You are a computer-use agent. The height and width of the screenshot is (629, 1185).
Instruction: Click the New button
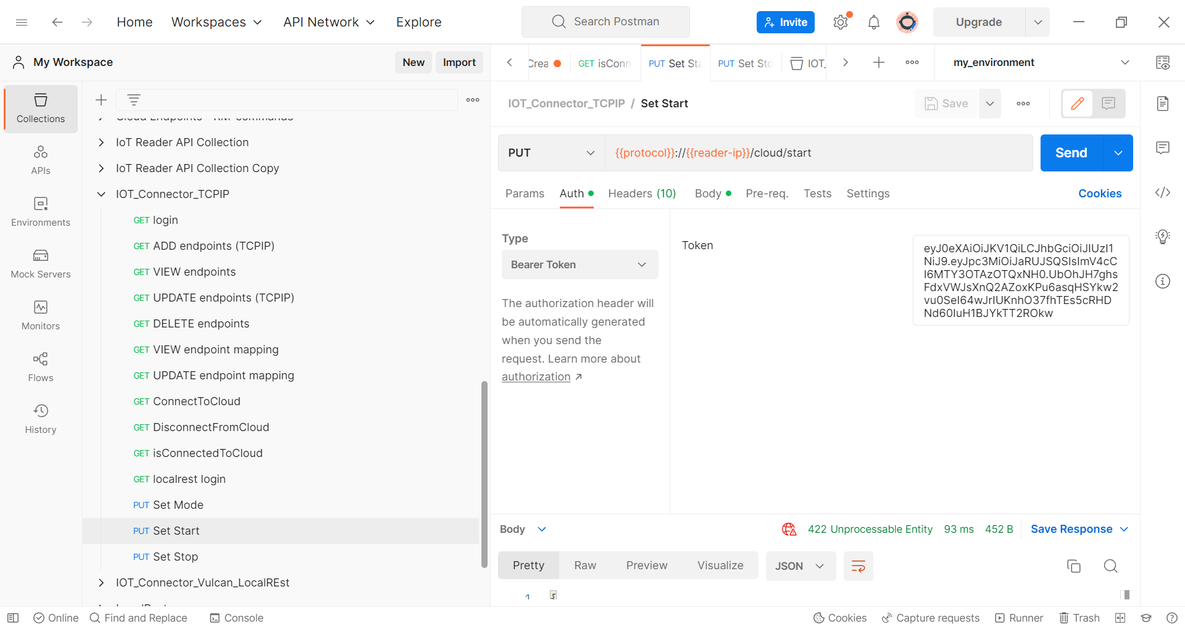point(414,62)
